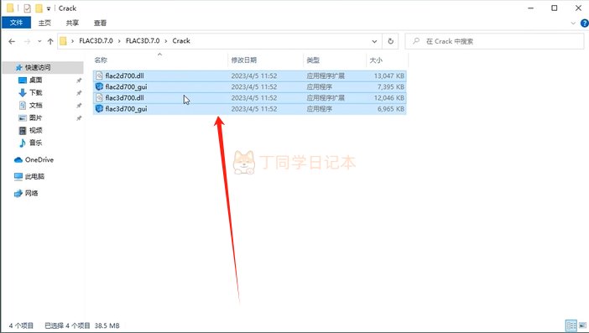The height and width of the screenshot is (333, 589).
Task: Open 音乐 in navigation pane
Action: point(36,143)
